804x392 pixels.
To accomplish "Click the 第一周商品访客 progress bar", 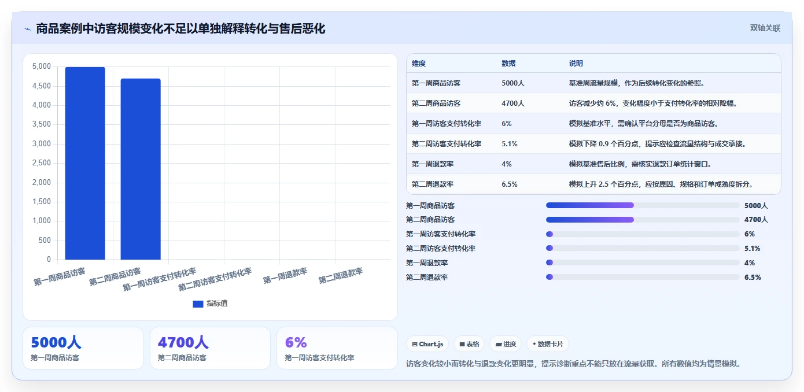I will (643, 205).
